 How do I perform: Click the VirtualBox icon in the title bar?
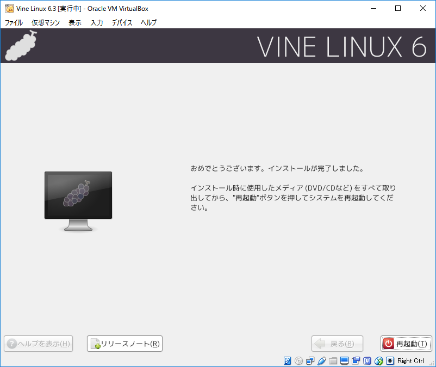(9, 8)
